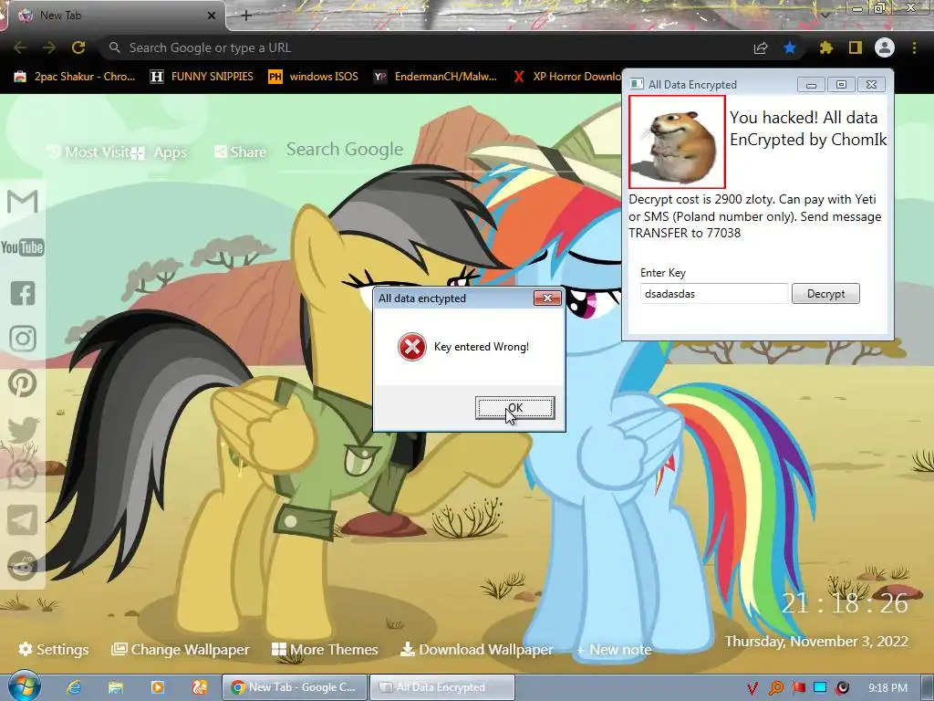Open File Explorer from taskbar

point(116,687)
